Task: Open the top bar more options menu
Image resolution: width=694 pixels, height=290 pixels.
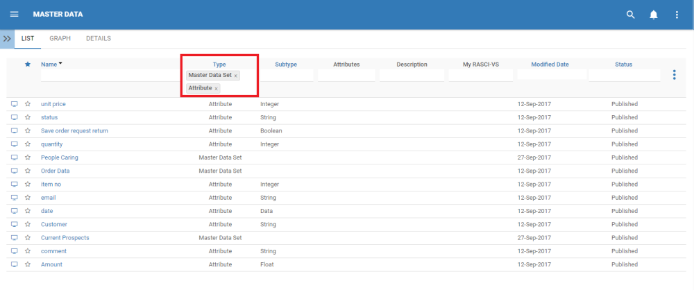Action: [676, 15]
